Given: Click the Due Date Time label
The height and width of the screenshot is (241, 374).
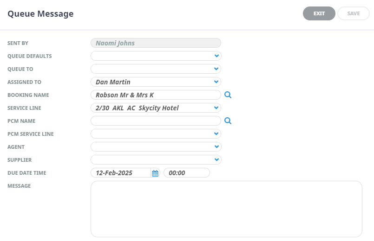Looking at the screenshot, I should (27, 173).
